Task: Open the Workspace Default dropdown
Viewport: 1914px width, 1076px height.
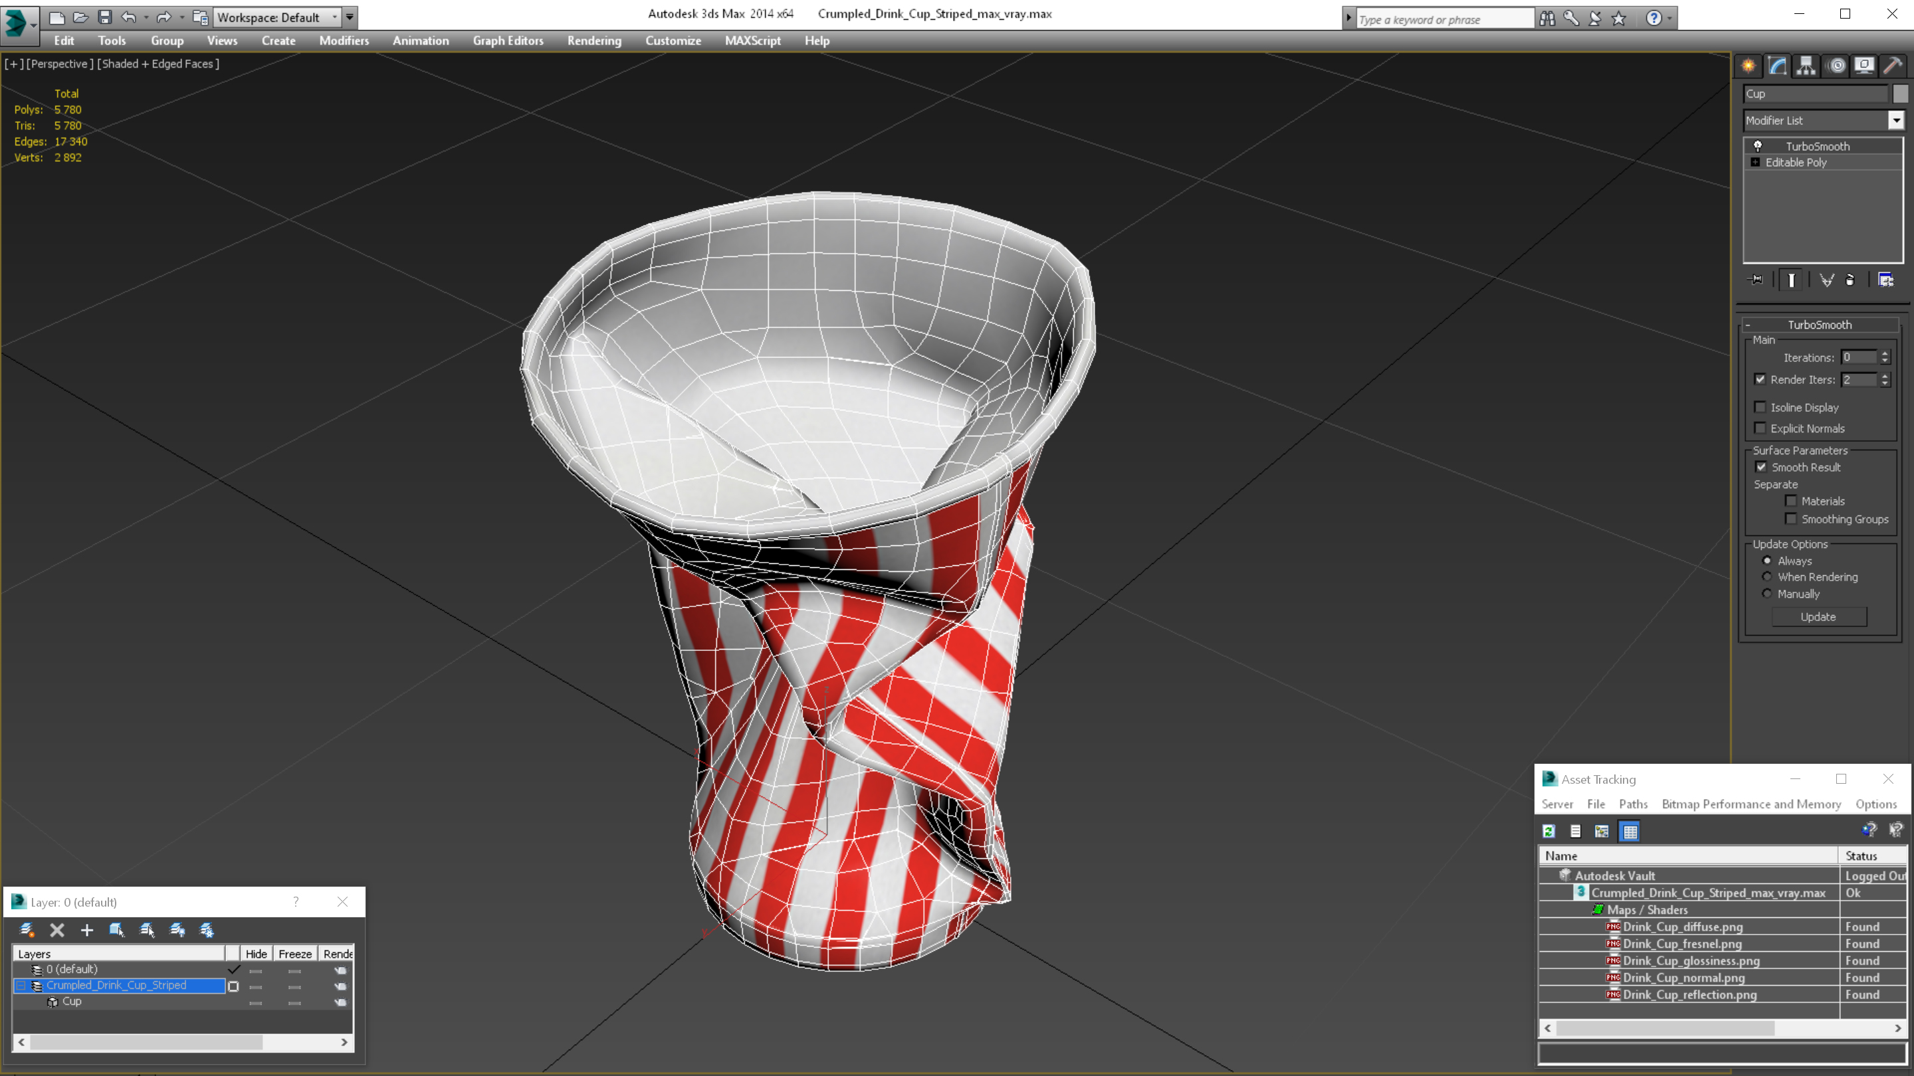Action: pyautogui.click(x=276, y=17)
